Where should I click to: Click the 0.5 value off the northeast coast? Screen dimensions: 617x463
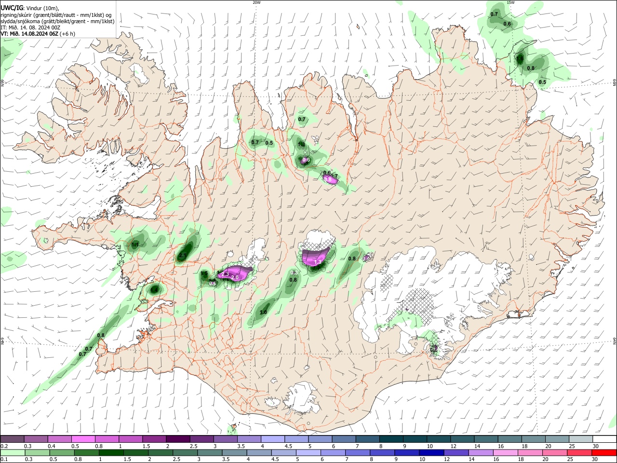[542, 82]
